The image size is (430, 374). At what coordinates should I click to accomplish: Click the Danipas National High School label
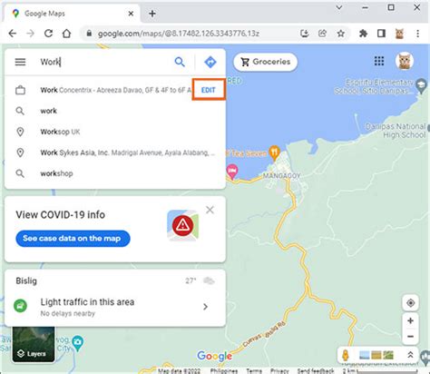tap(396, 131)
